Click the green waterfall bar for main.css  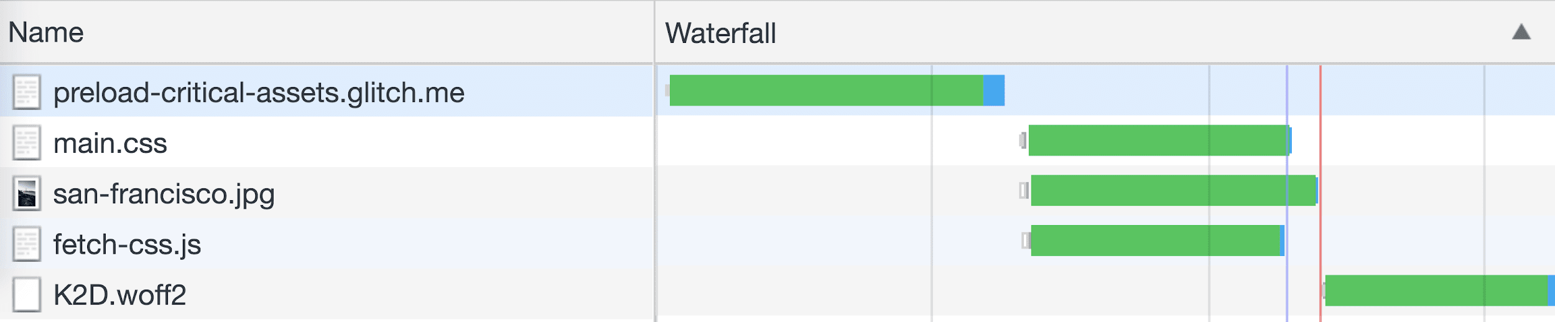coord(1158,140)
